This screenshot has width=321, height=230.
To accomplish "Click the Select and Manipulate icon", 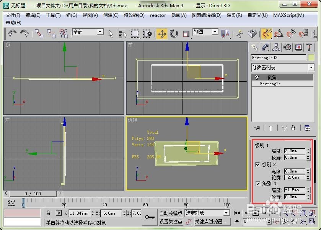I will click(240, 34).
